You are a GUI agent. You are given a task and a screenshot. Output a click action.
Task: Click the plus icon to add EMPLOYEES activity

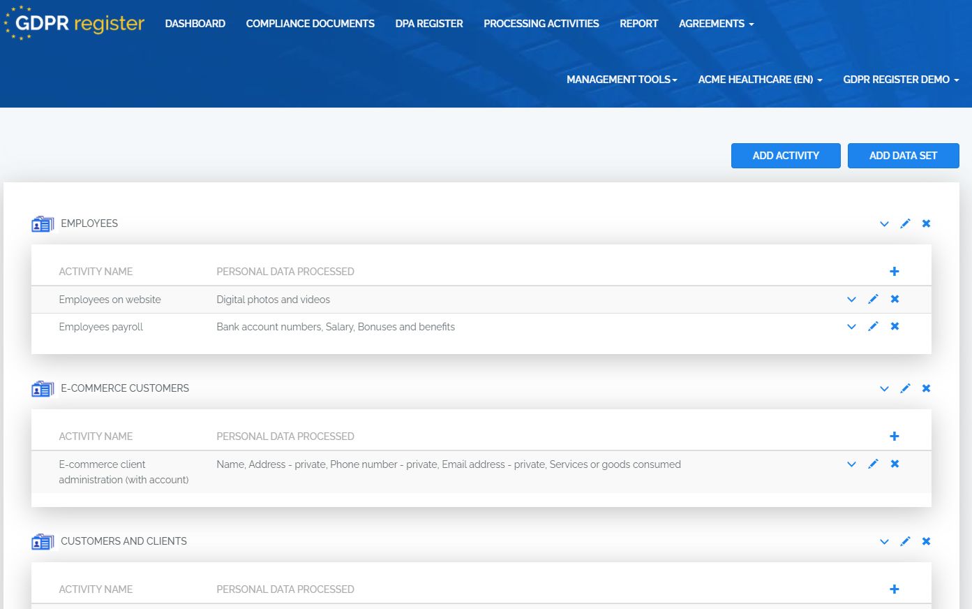coord(894,271)
